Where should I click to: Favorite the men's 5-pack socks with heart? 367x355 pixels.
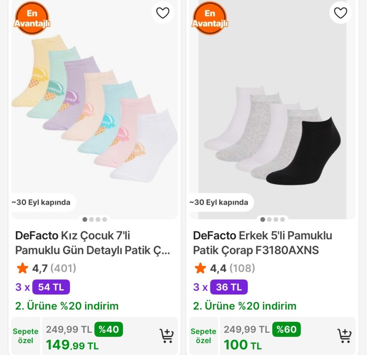340,13
